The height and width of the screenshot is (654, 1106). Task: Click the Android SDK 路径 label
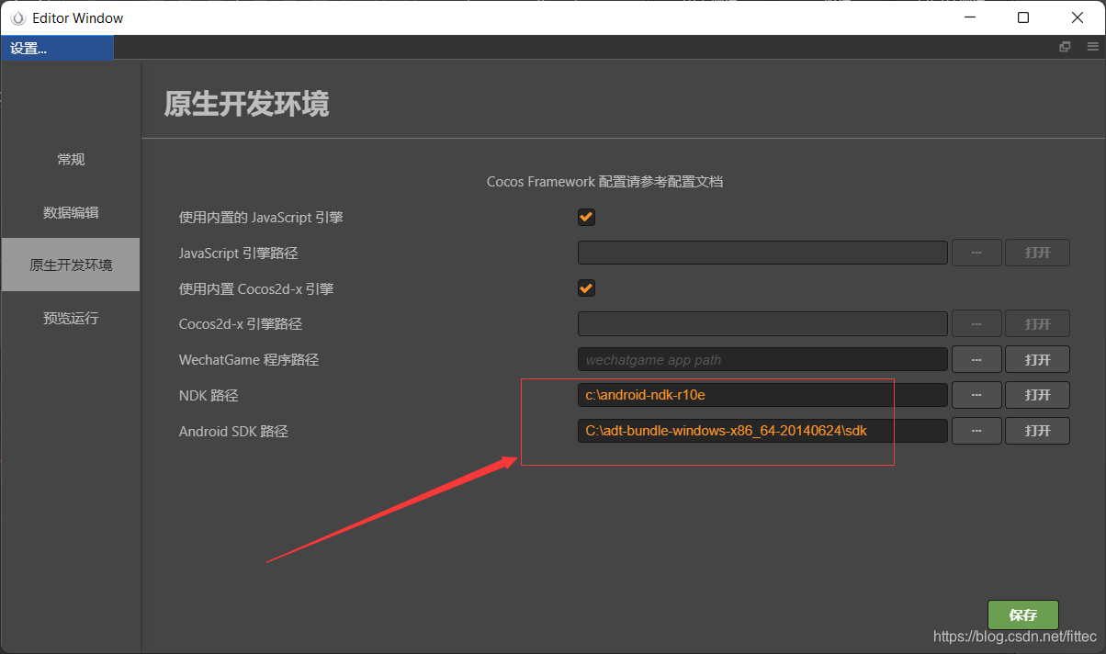(233, 432)
